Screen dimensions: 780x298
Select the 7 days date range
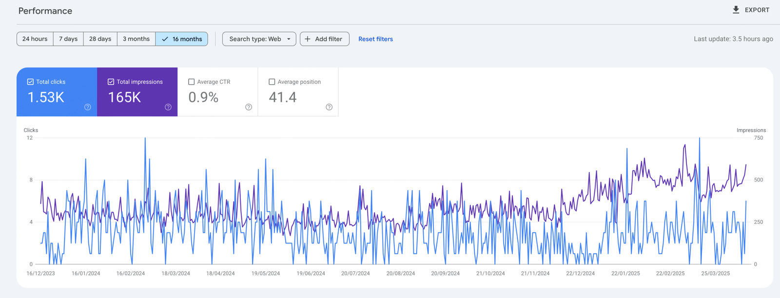click(68, 39)
